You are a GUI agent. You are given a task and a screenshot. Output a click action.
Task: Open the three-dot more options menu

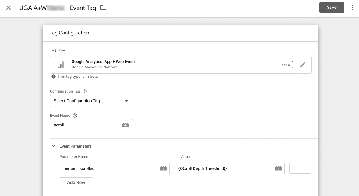(352, 8)
